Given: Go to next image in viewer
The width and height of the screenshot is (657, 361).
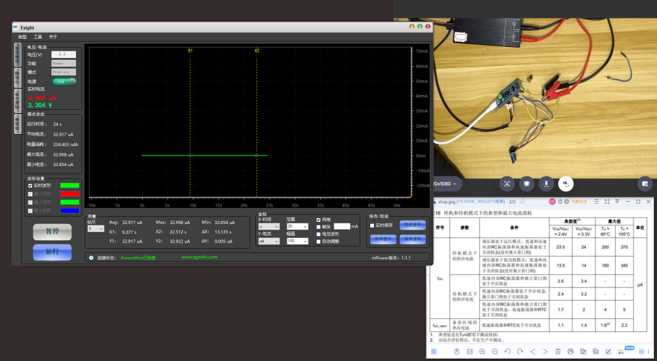Looking at the screenshot, I should tap(545, 351).
